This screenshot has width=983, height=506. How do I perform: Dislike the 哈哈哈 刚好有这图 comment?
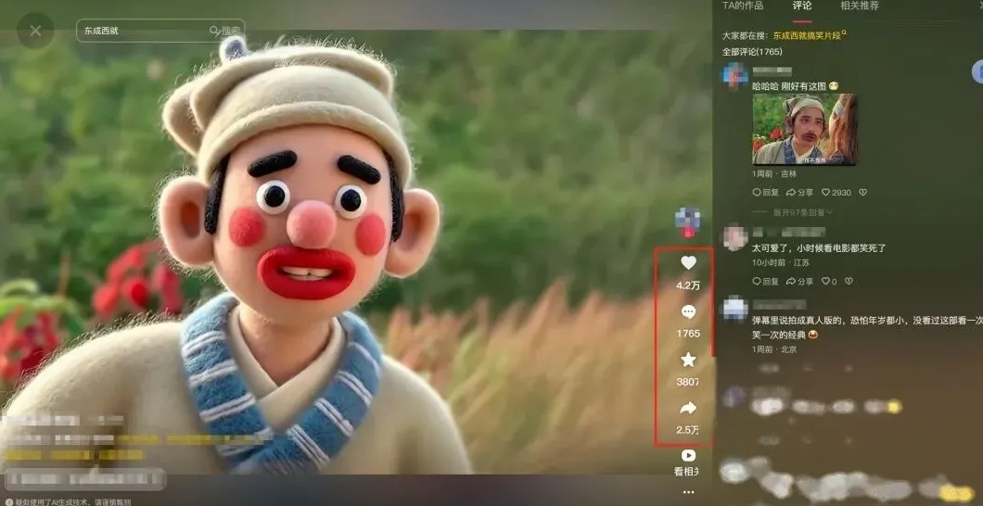(862, 193)
